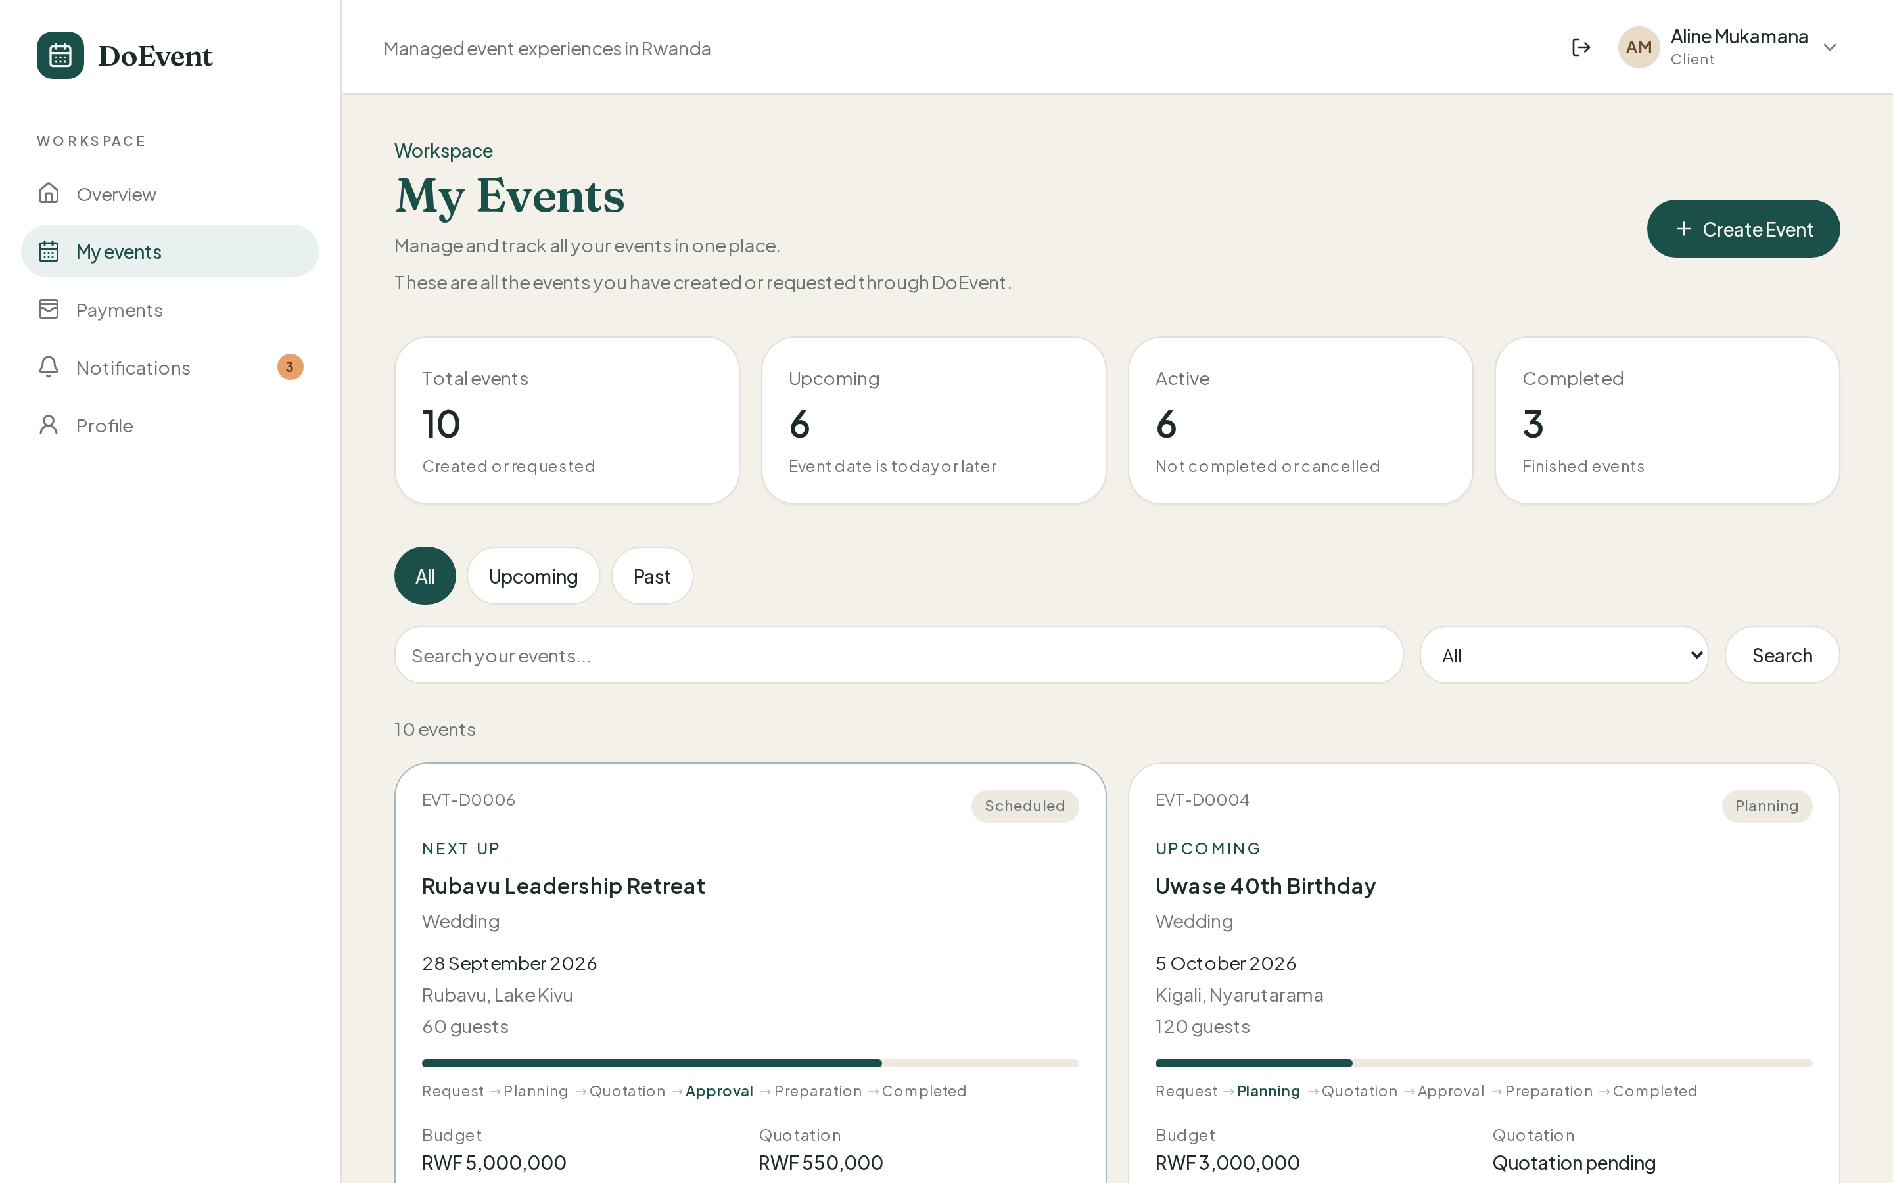The height and width of the screenshot is (1183, 1893).
Task: Click the RWF 5,000,000 budget value
Action: pos(494,1163)
